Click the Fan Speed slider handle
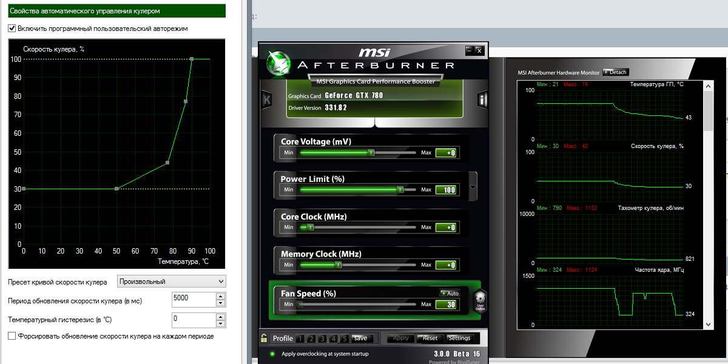The width and height of the screenshot is (728, 364). point(298,305)
